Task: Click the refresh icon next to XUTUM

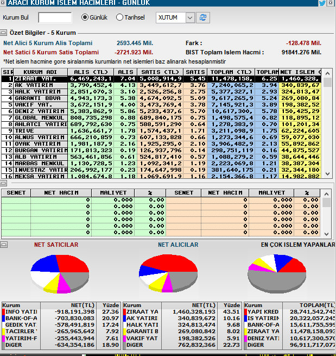Action: pyautogui.click(x=203, y=17)
